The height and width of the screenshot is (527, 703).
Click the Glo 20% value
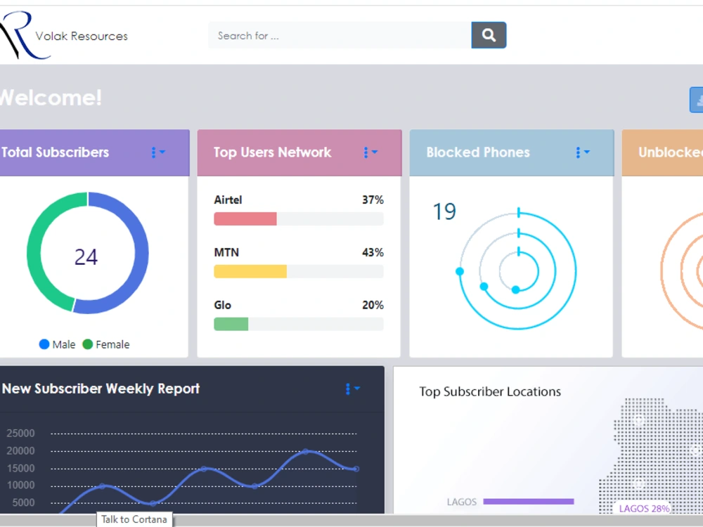[x=373, y=305]
